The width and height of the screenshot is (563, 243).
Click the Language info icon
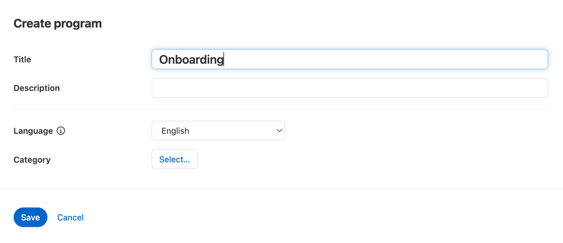pyautogui.click(x=61, y=131)
